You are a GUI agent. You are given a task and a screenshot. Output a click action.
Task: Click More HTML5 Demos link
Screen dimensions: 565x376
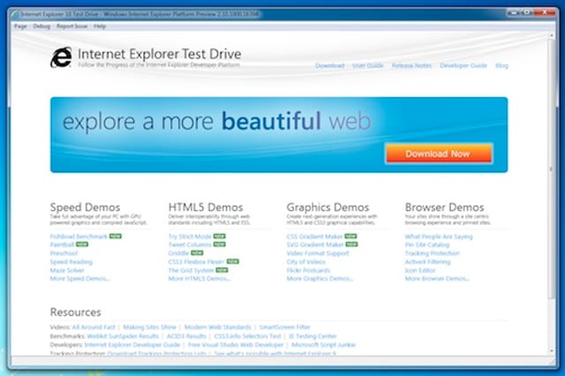(200, 279)
